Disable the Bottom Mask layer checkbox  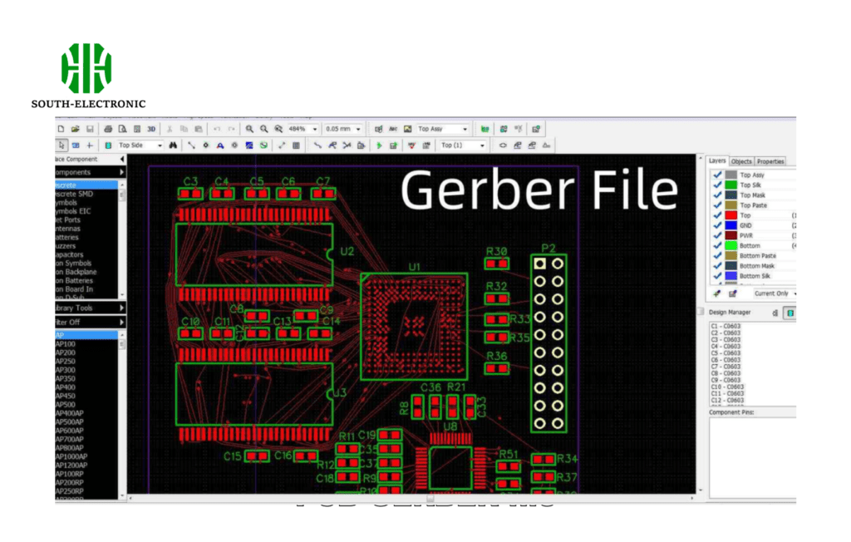pyautogui.click(x=717, y=264)
